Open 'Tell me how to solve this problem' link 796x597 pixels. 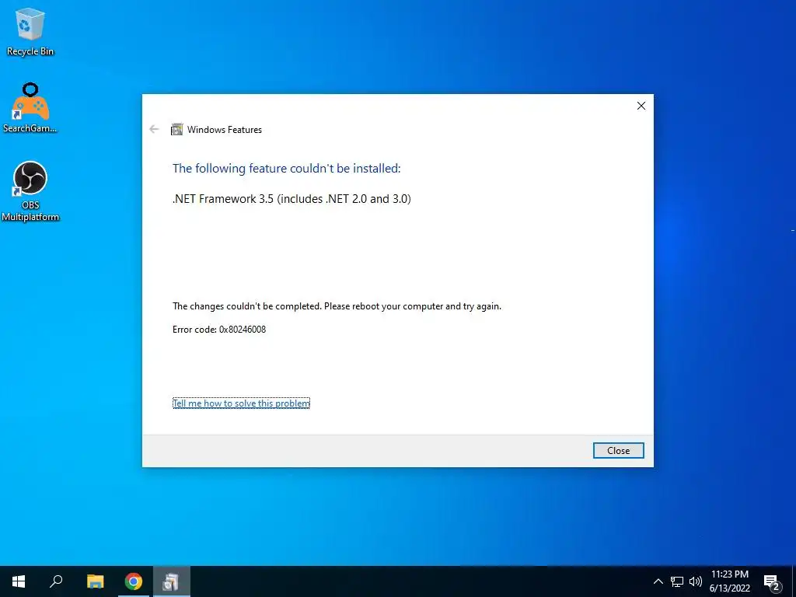[x=241, y=403]
